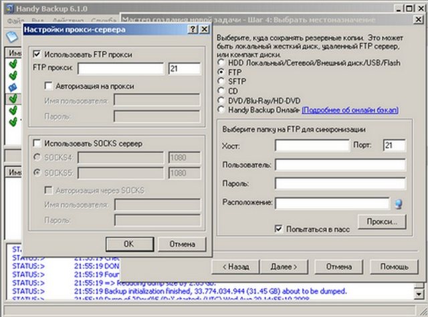
Task: Select DVD/Blu-Ray/HD-DVD radio button
Action: tap(221, 100)
